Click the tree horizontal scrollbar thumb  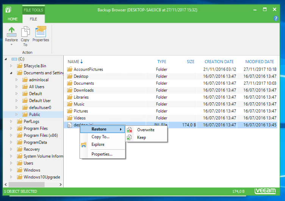click(x=27, y=184)
